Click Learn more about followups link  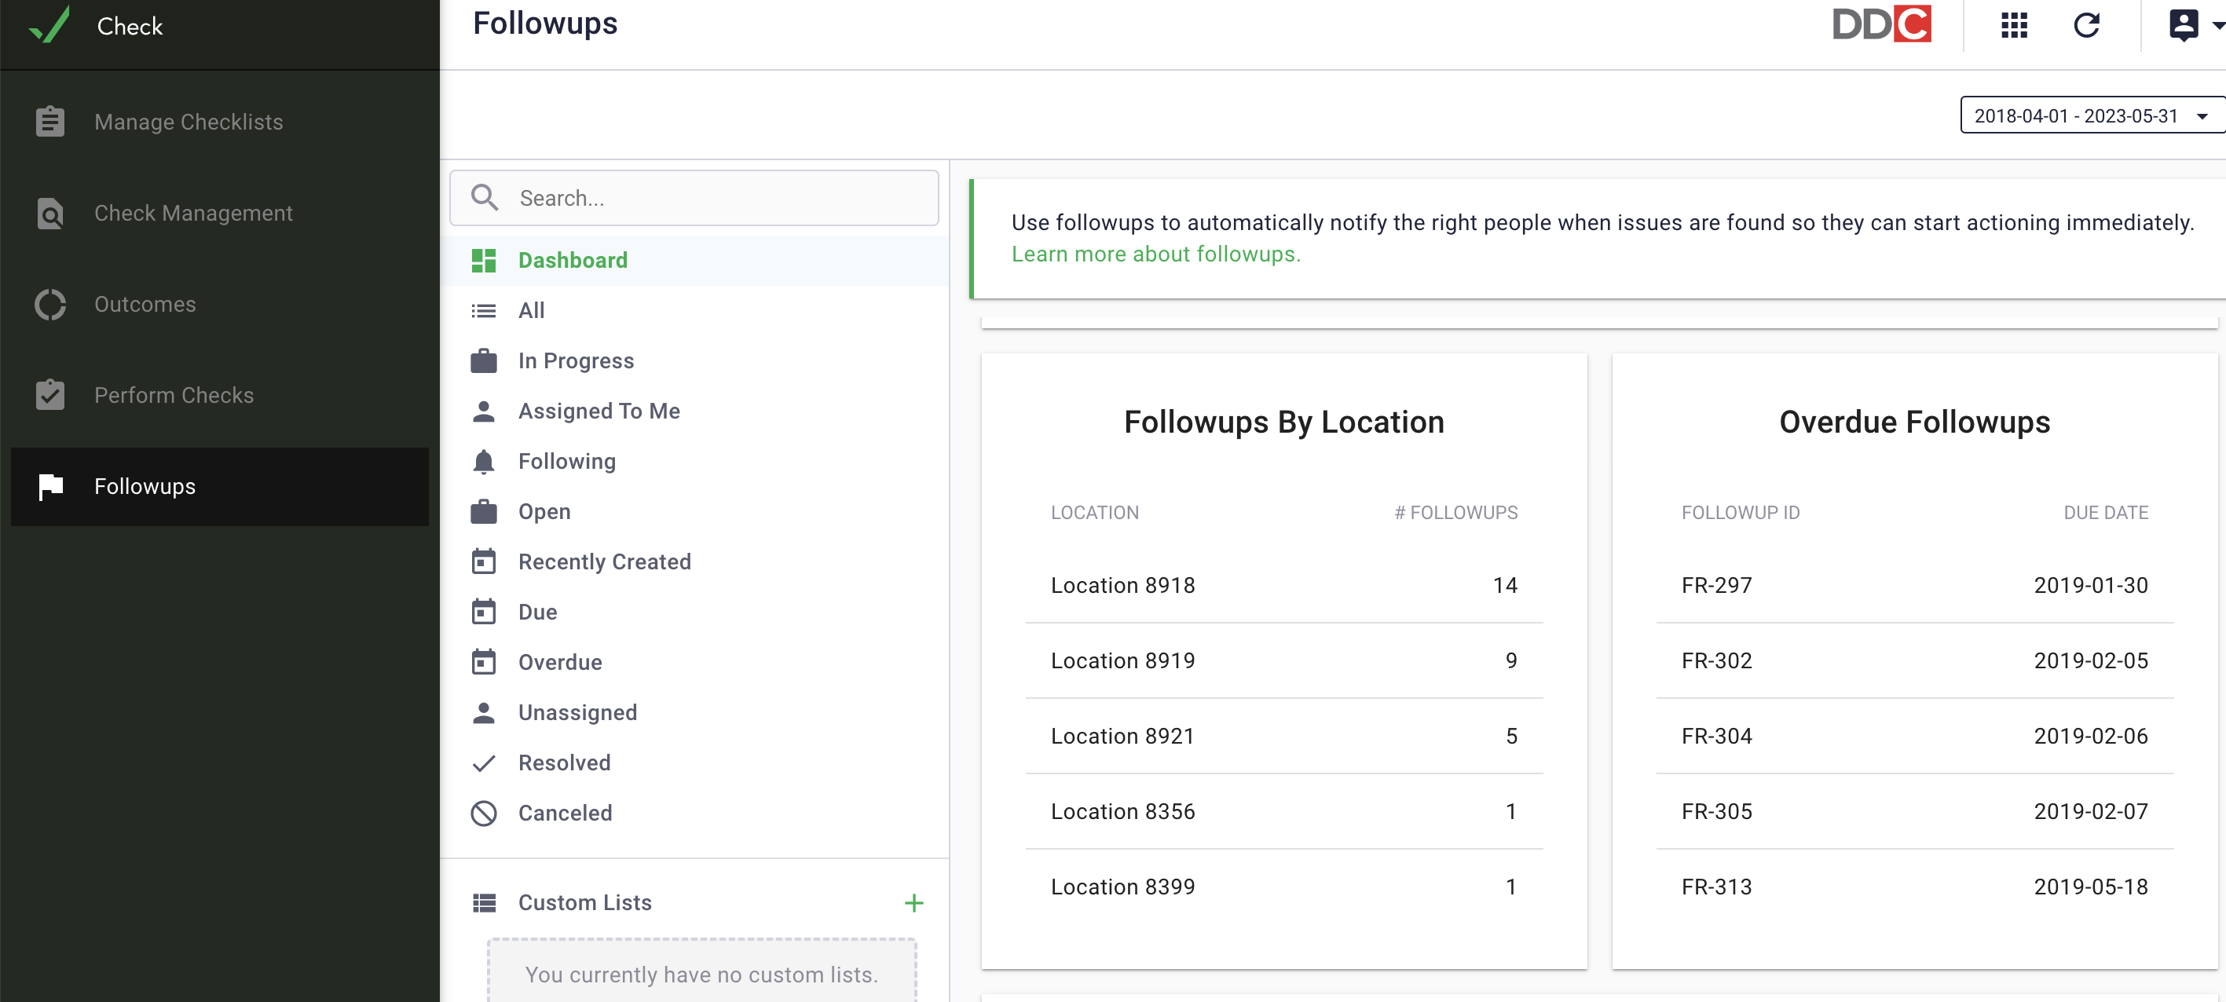pyautogui.click(x=1155, y=254)
